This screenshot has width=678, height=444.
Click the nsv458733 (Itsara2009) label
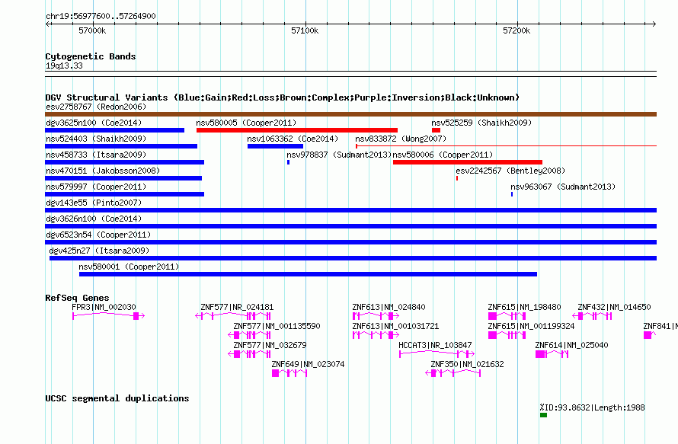(x=96, y=155)
